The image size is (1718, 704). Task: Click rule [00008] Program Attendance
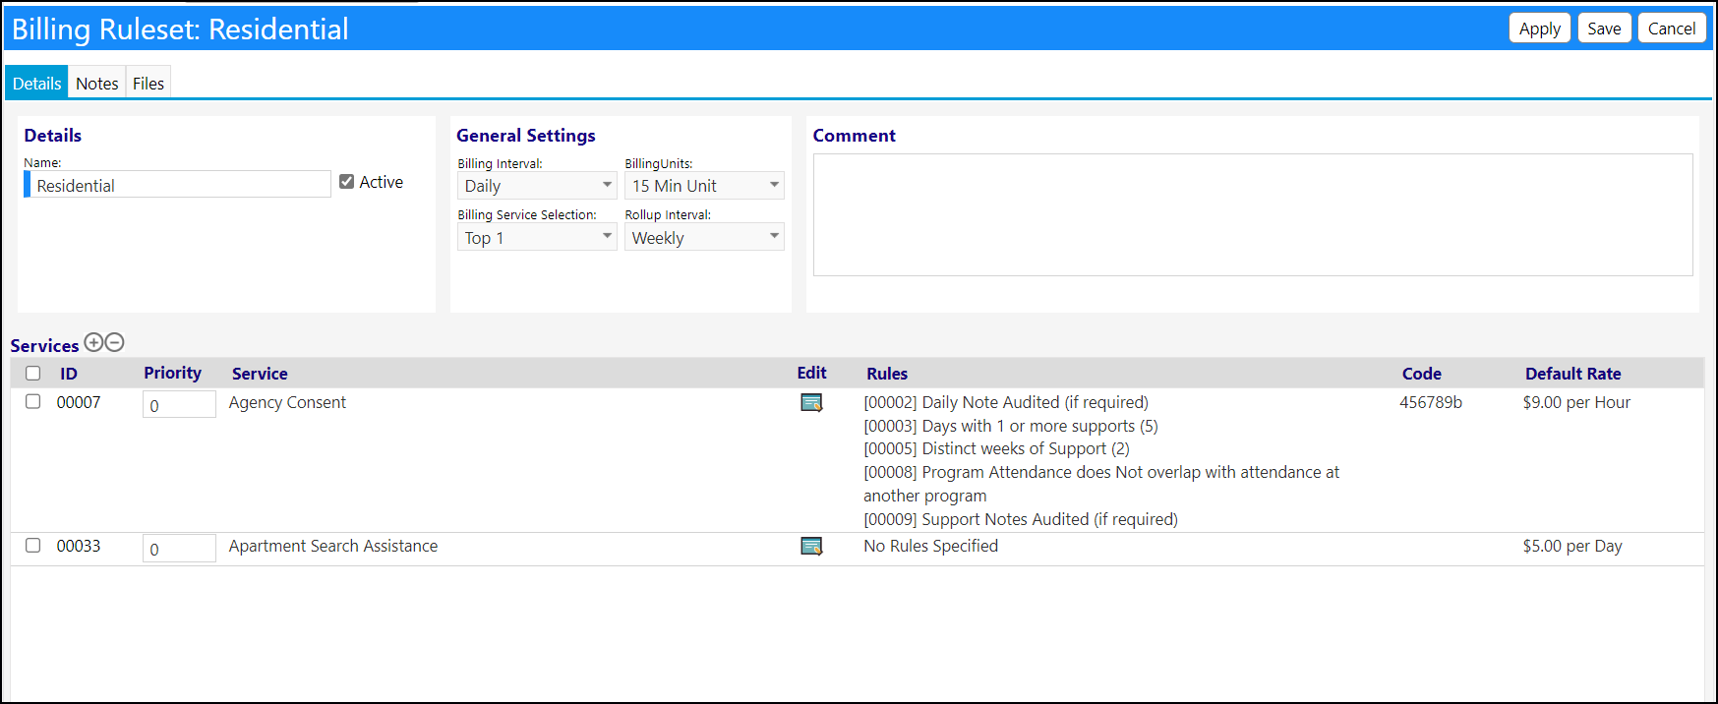pyautogui.click(x=1101, y=484)
